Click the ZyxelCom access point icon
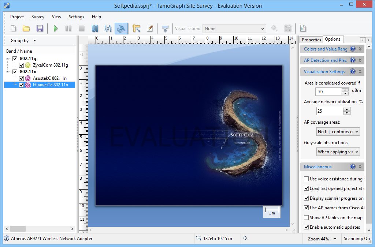The width and height of the screenshot is (375, 247). pyautogui.click(x=28, y=65)
